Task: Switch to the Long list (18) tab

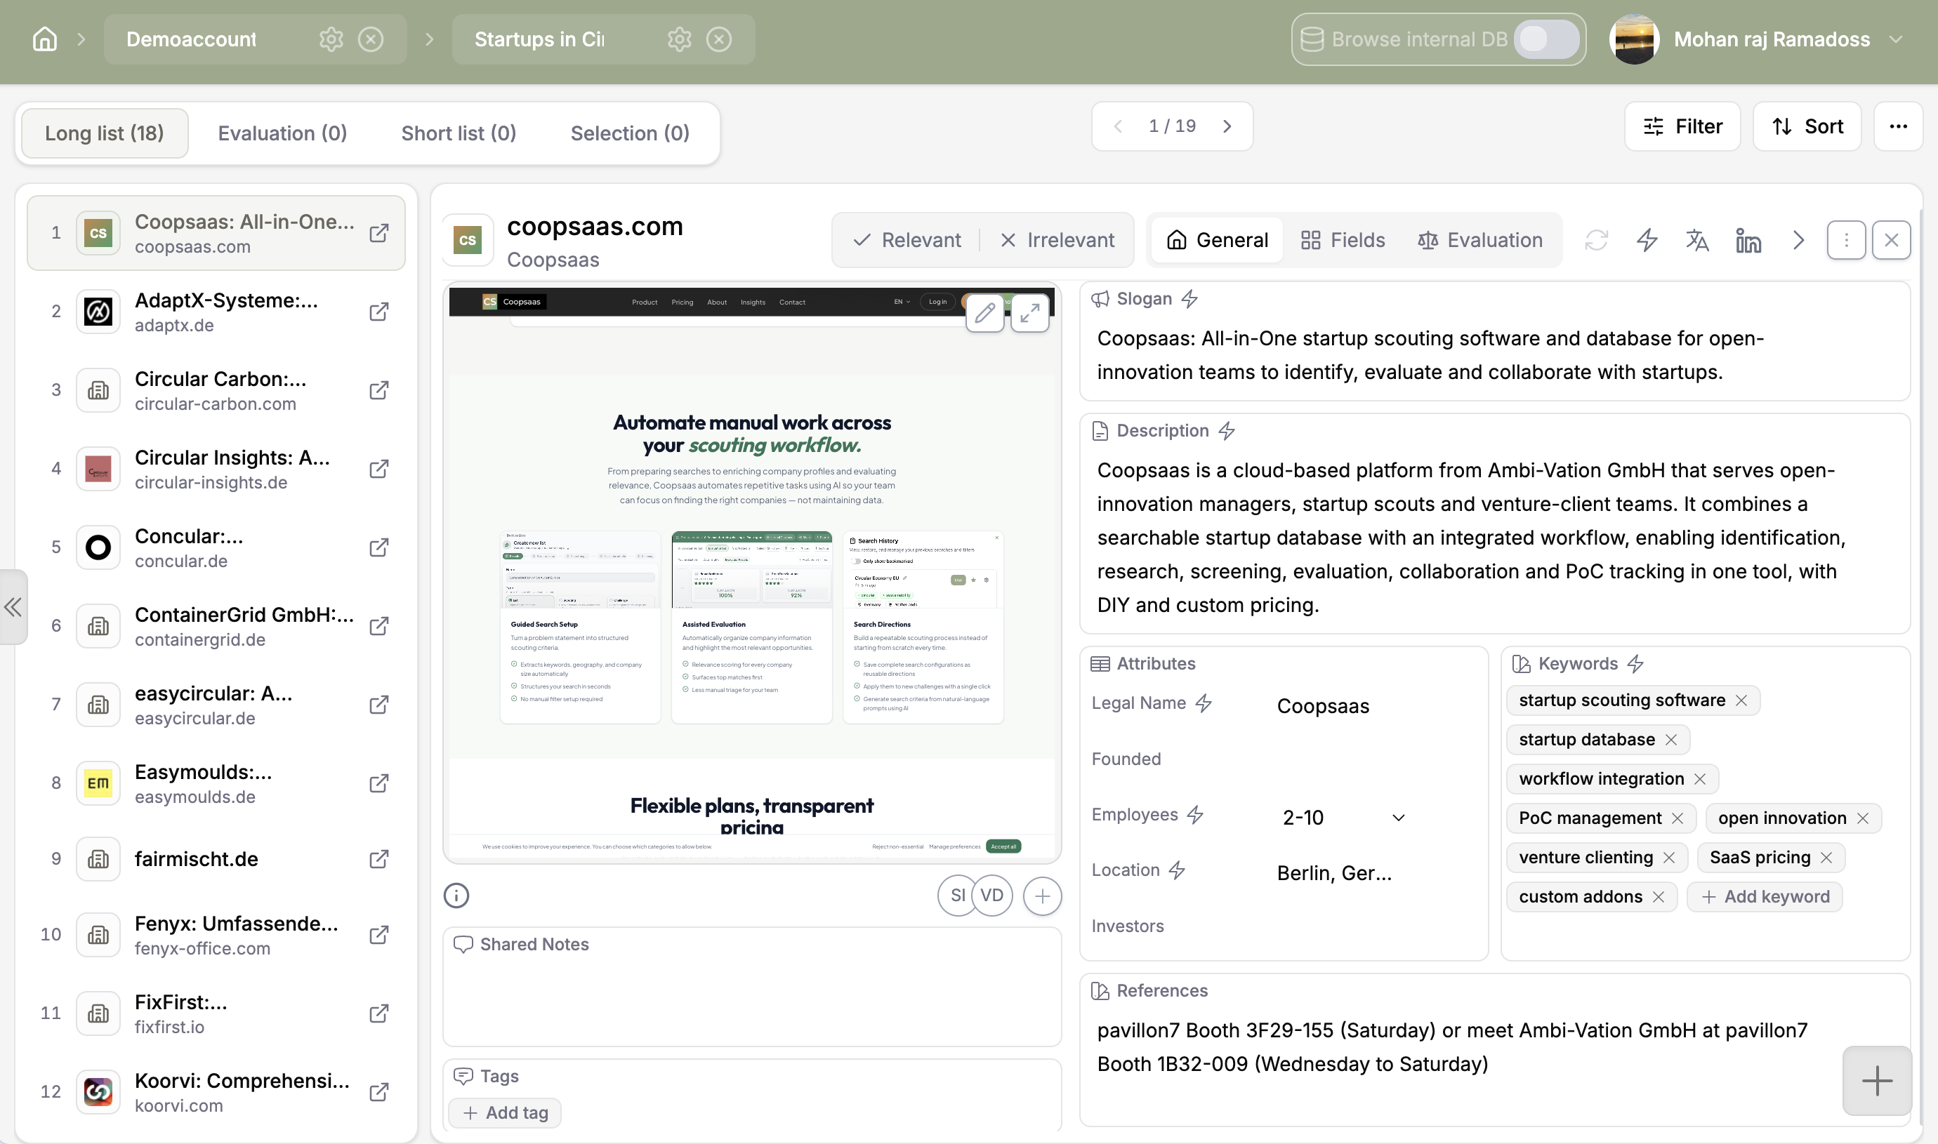Action: (104, 133)
